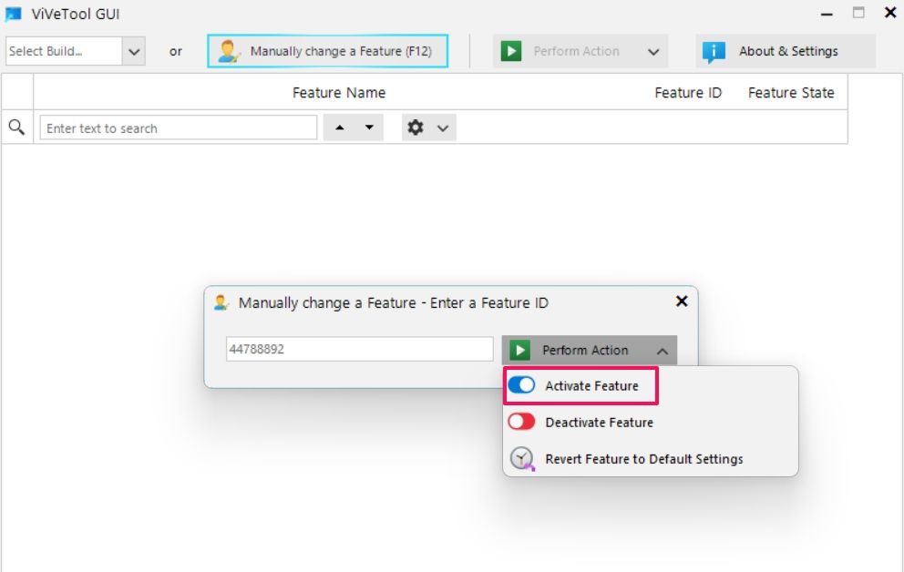Screen dimensions: 904x572
Task: Toggle the green play icon in the dialog
Action: (x=520, y=350)
